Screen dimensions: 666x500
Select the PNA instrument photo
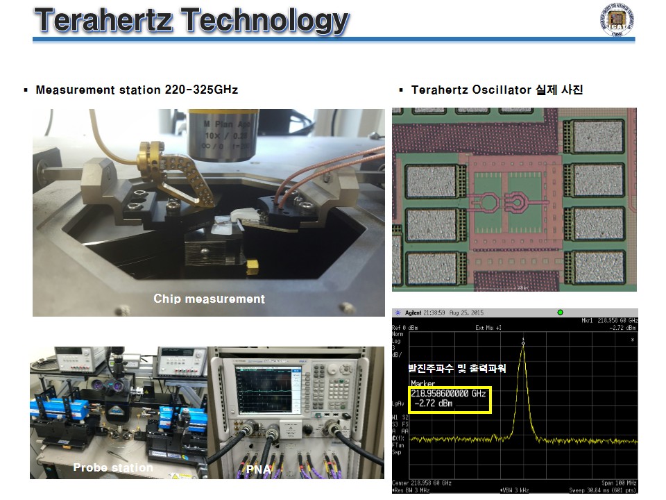tap(296, 412)
